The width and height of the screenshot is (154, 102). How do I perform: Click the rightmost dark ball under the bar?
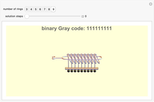pyautogui.click(x=95, y=71)
